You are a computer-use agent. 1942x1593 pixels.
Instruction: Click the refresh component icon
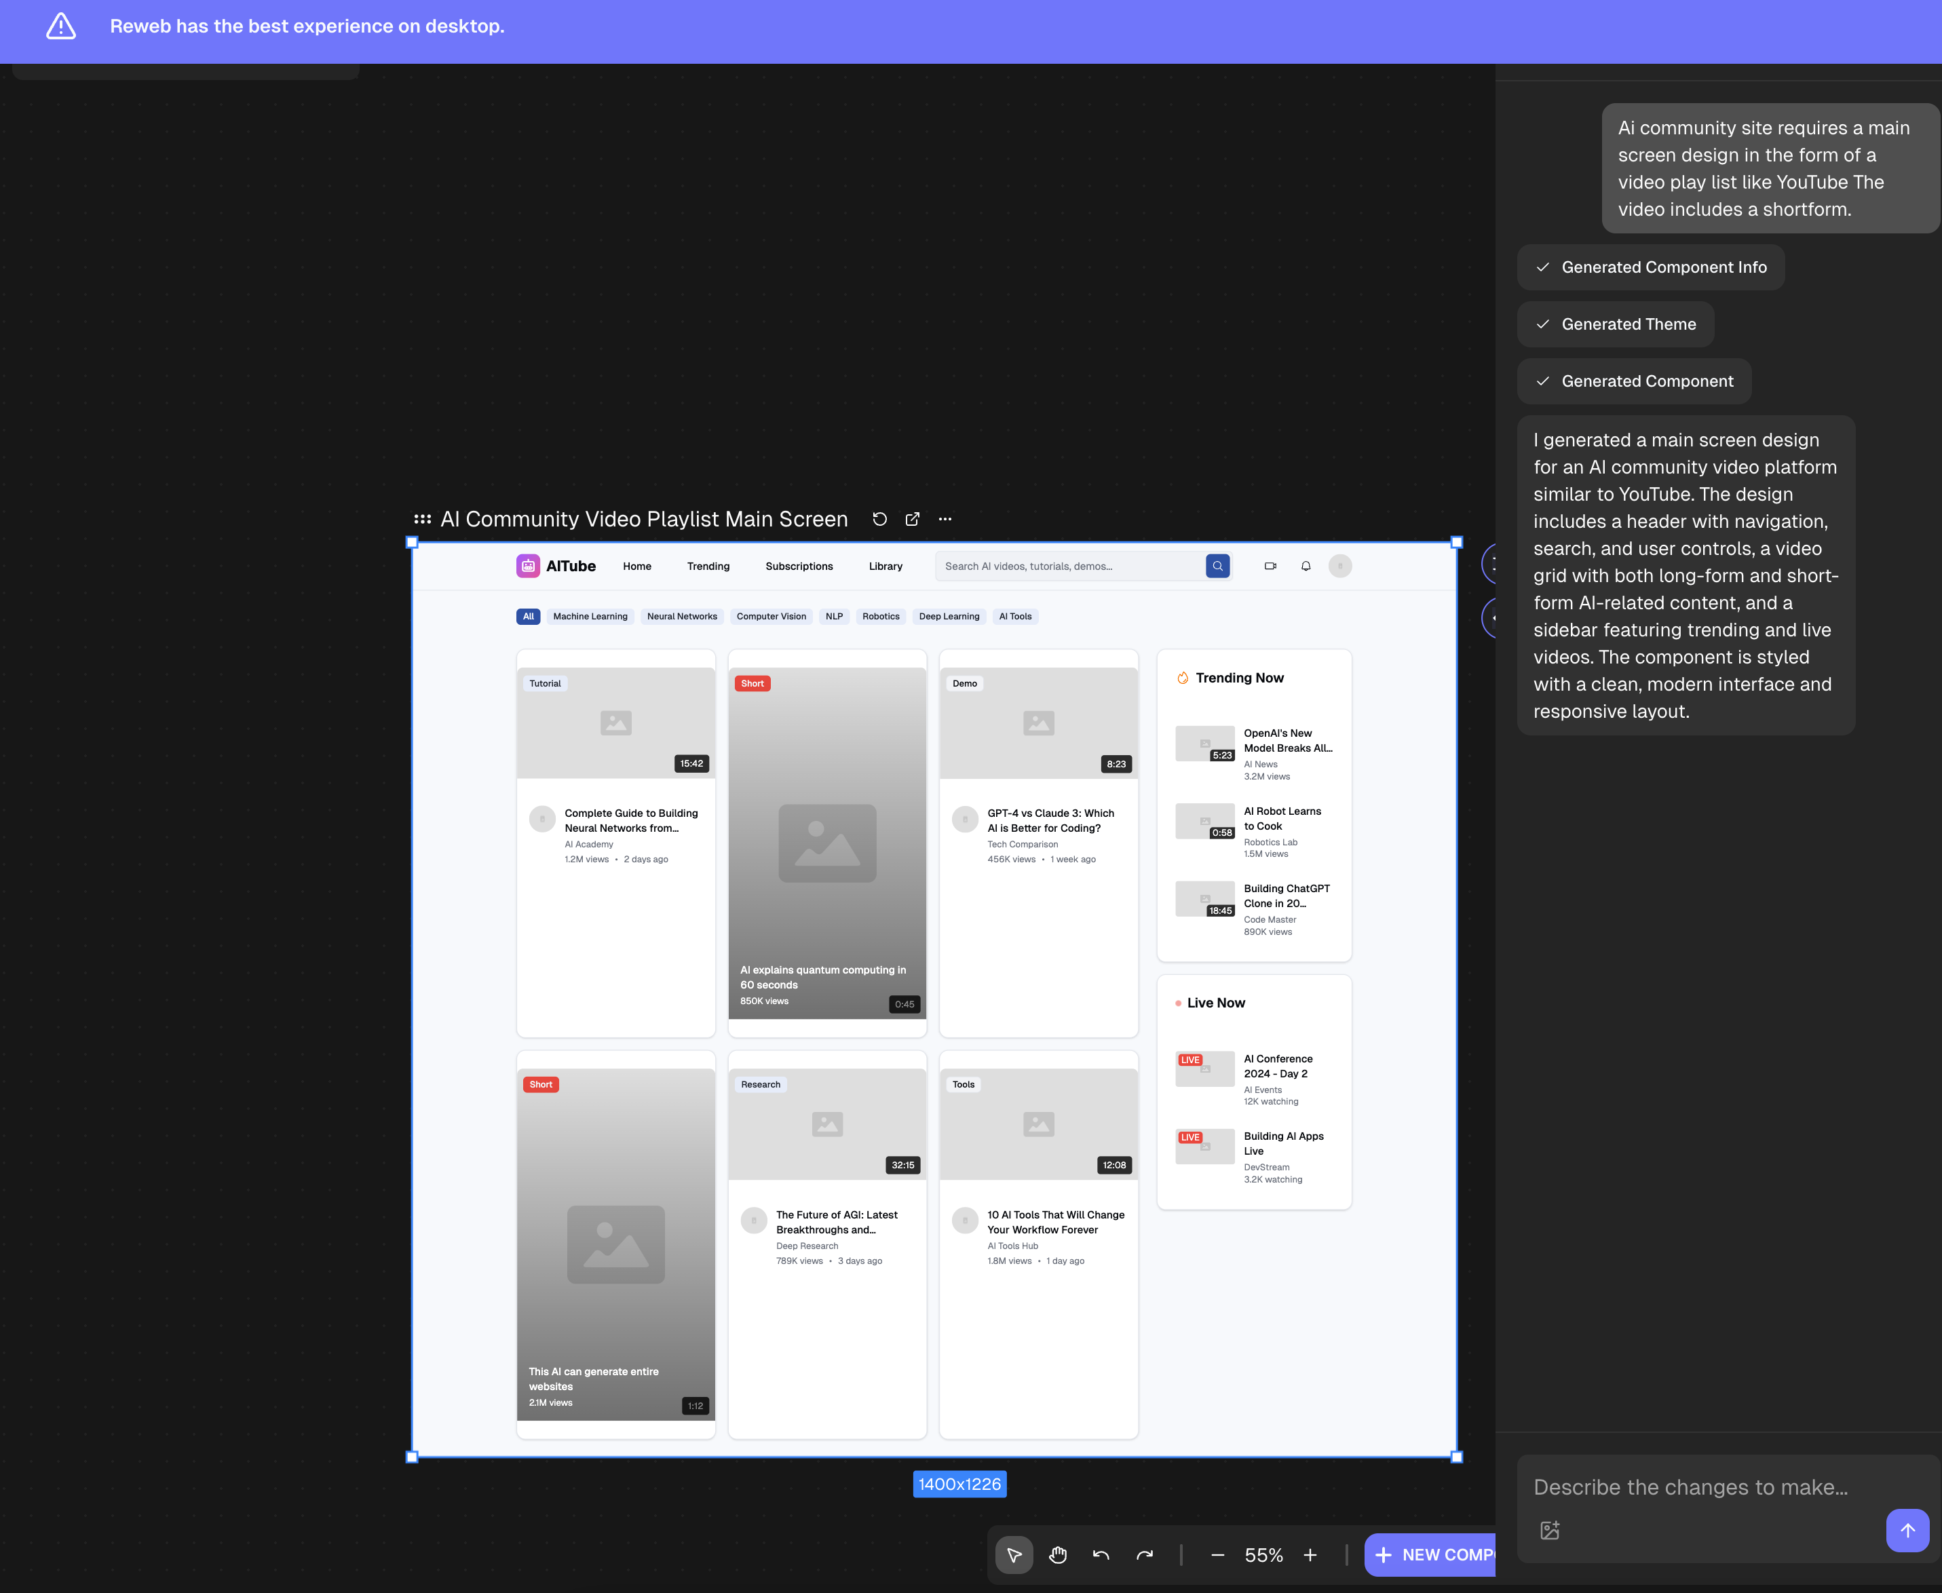tap(879, 520)
